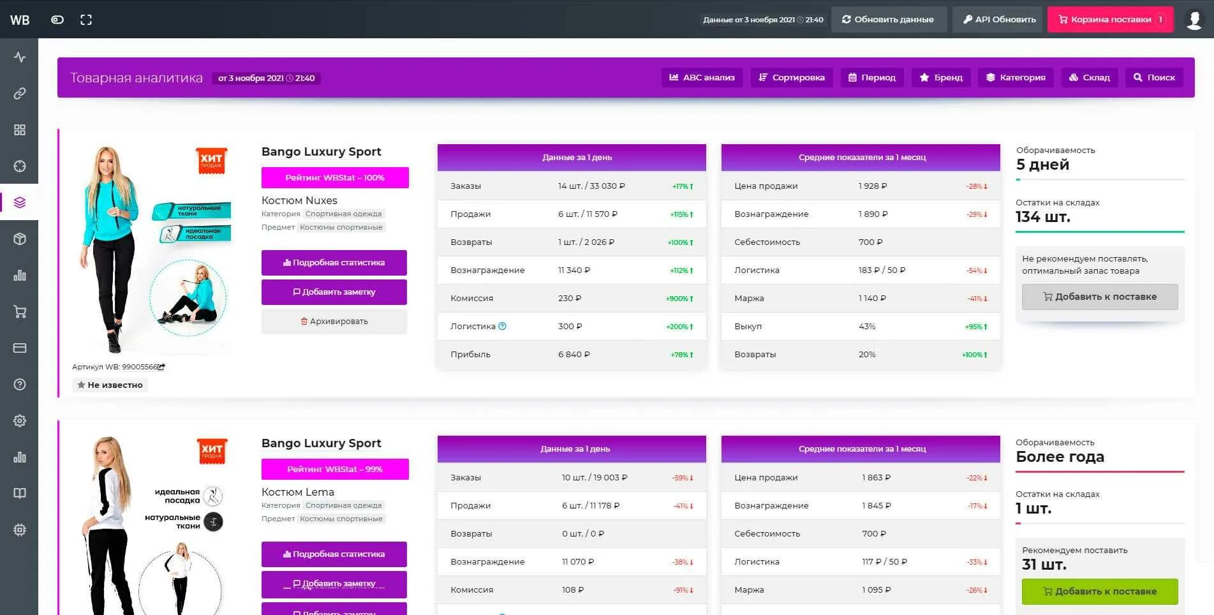Click API Обновить button
The image size is (1214, 615).
(x=998, y=20)
